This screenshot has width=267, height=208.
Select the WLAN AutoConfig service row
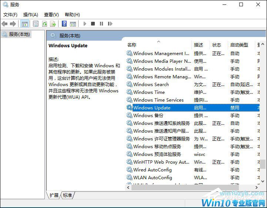(x=193, y=178)
